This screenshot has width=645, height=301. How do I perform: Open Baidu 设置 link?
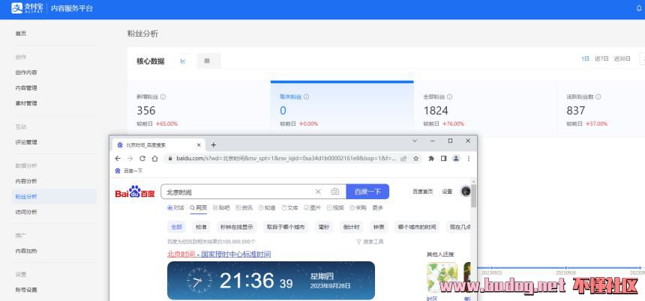[447, 192]
